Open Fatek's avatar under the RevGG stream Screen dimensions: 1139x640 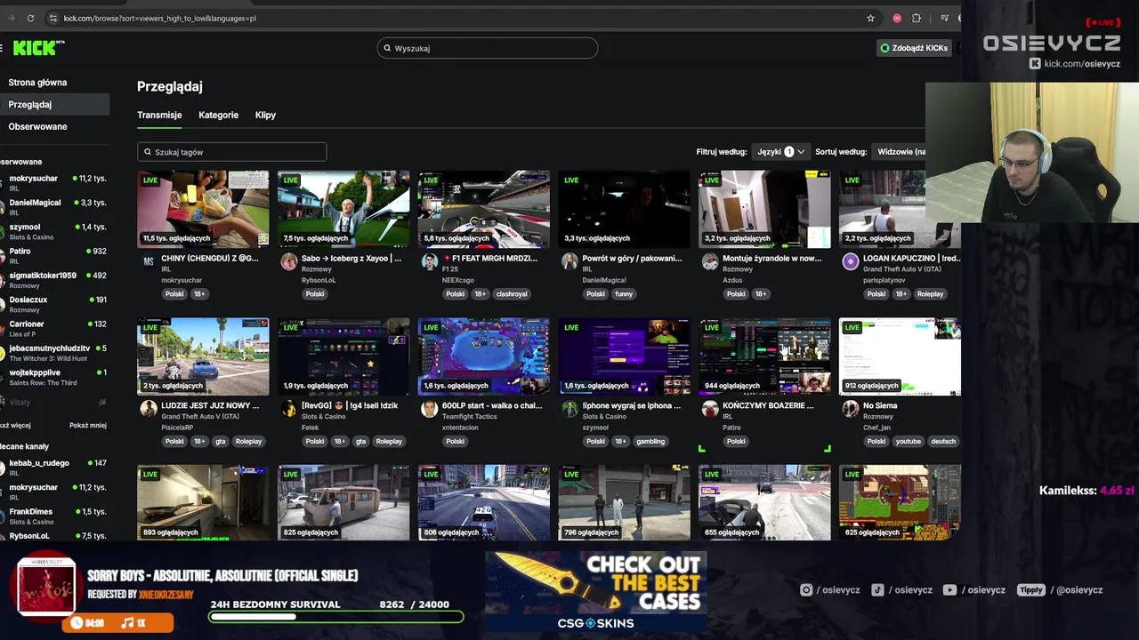coord(289,409)
